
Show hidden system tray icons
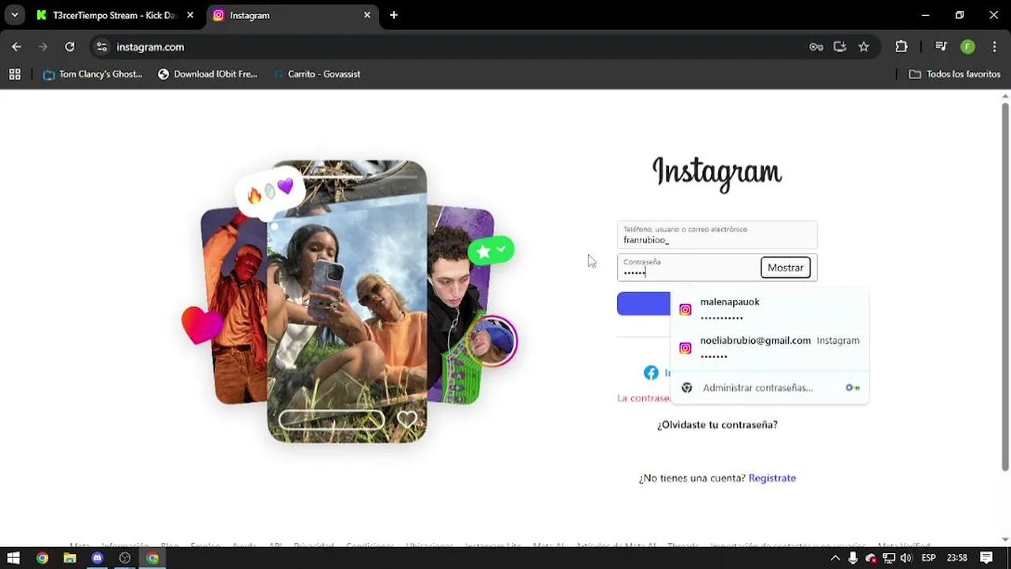coord(836,558)
